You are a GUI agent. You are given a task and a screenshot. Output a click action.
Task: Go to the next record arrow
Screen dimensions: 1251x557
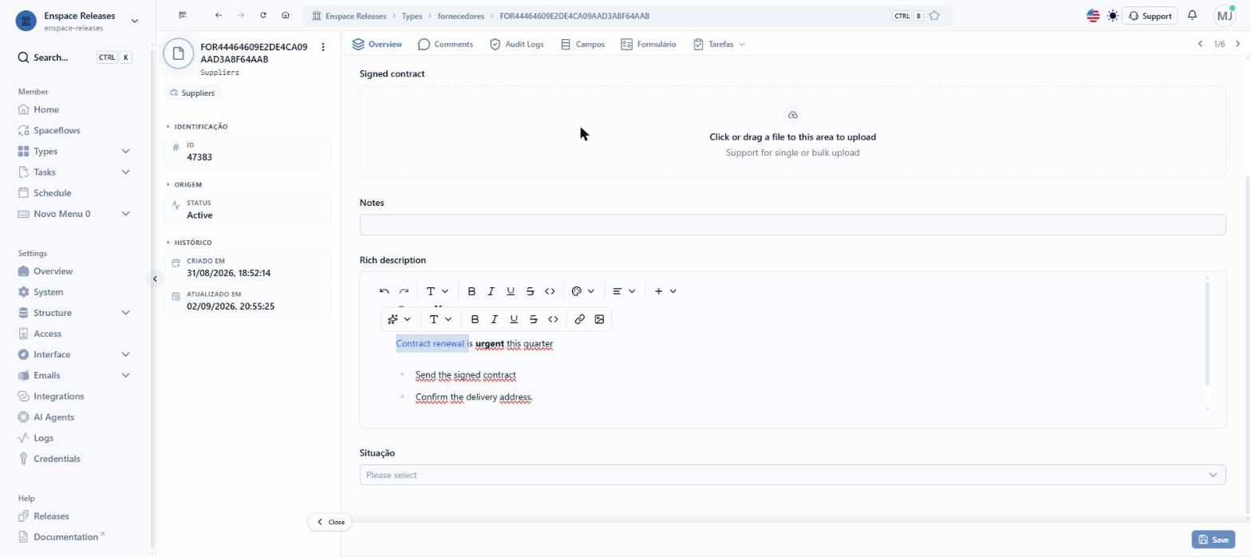(1237, 44)
